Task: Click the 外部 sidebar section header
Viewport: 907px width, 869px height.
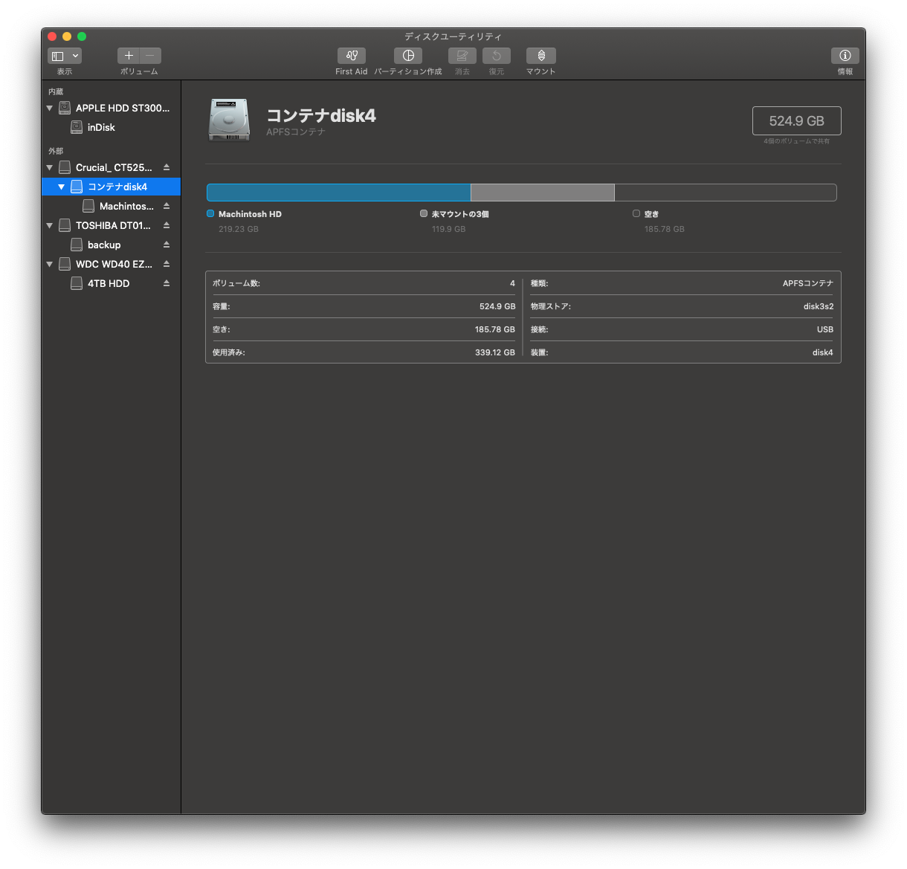Action: tap(56, 151)
